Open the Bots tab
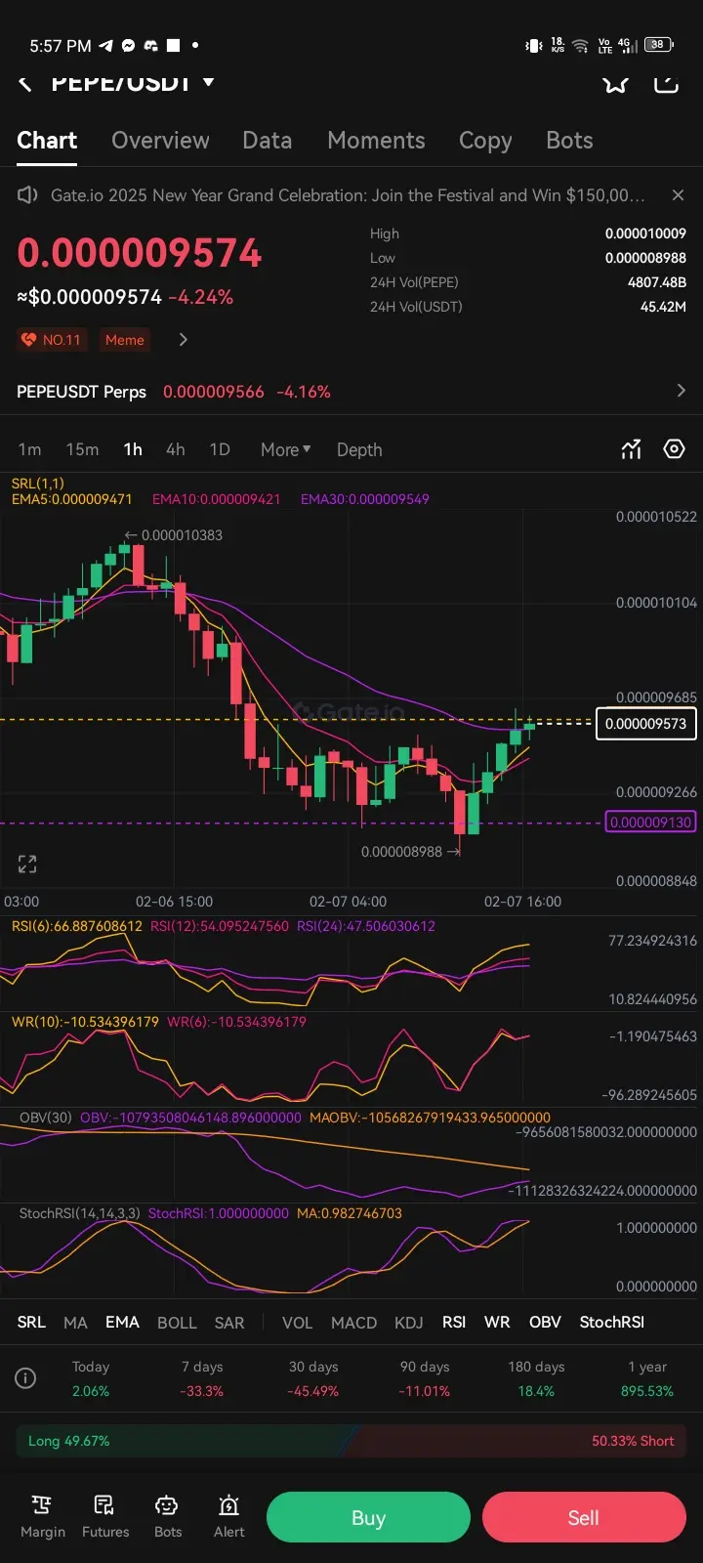The width and height of the screenshot is (703, 1563). point(569,141)
